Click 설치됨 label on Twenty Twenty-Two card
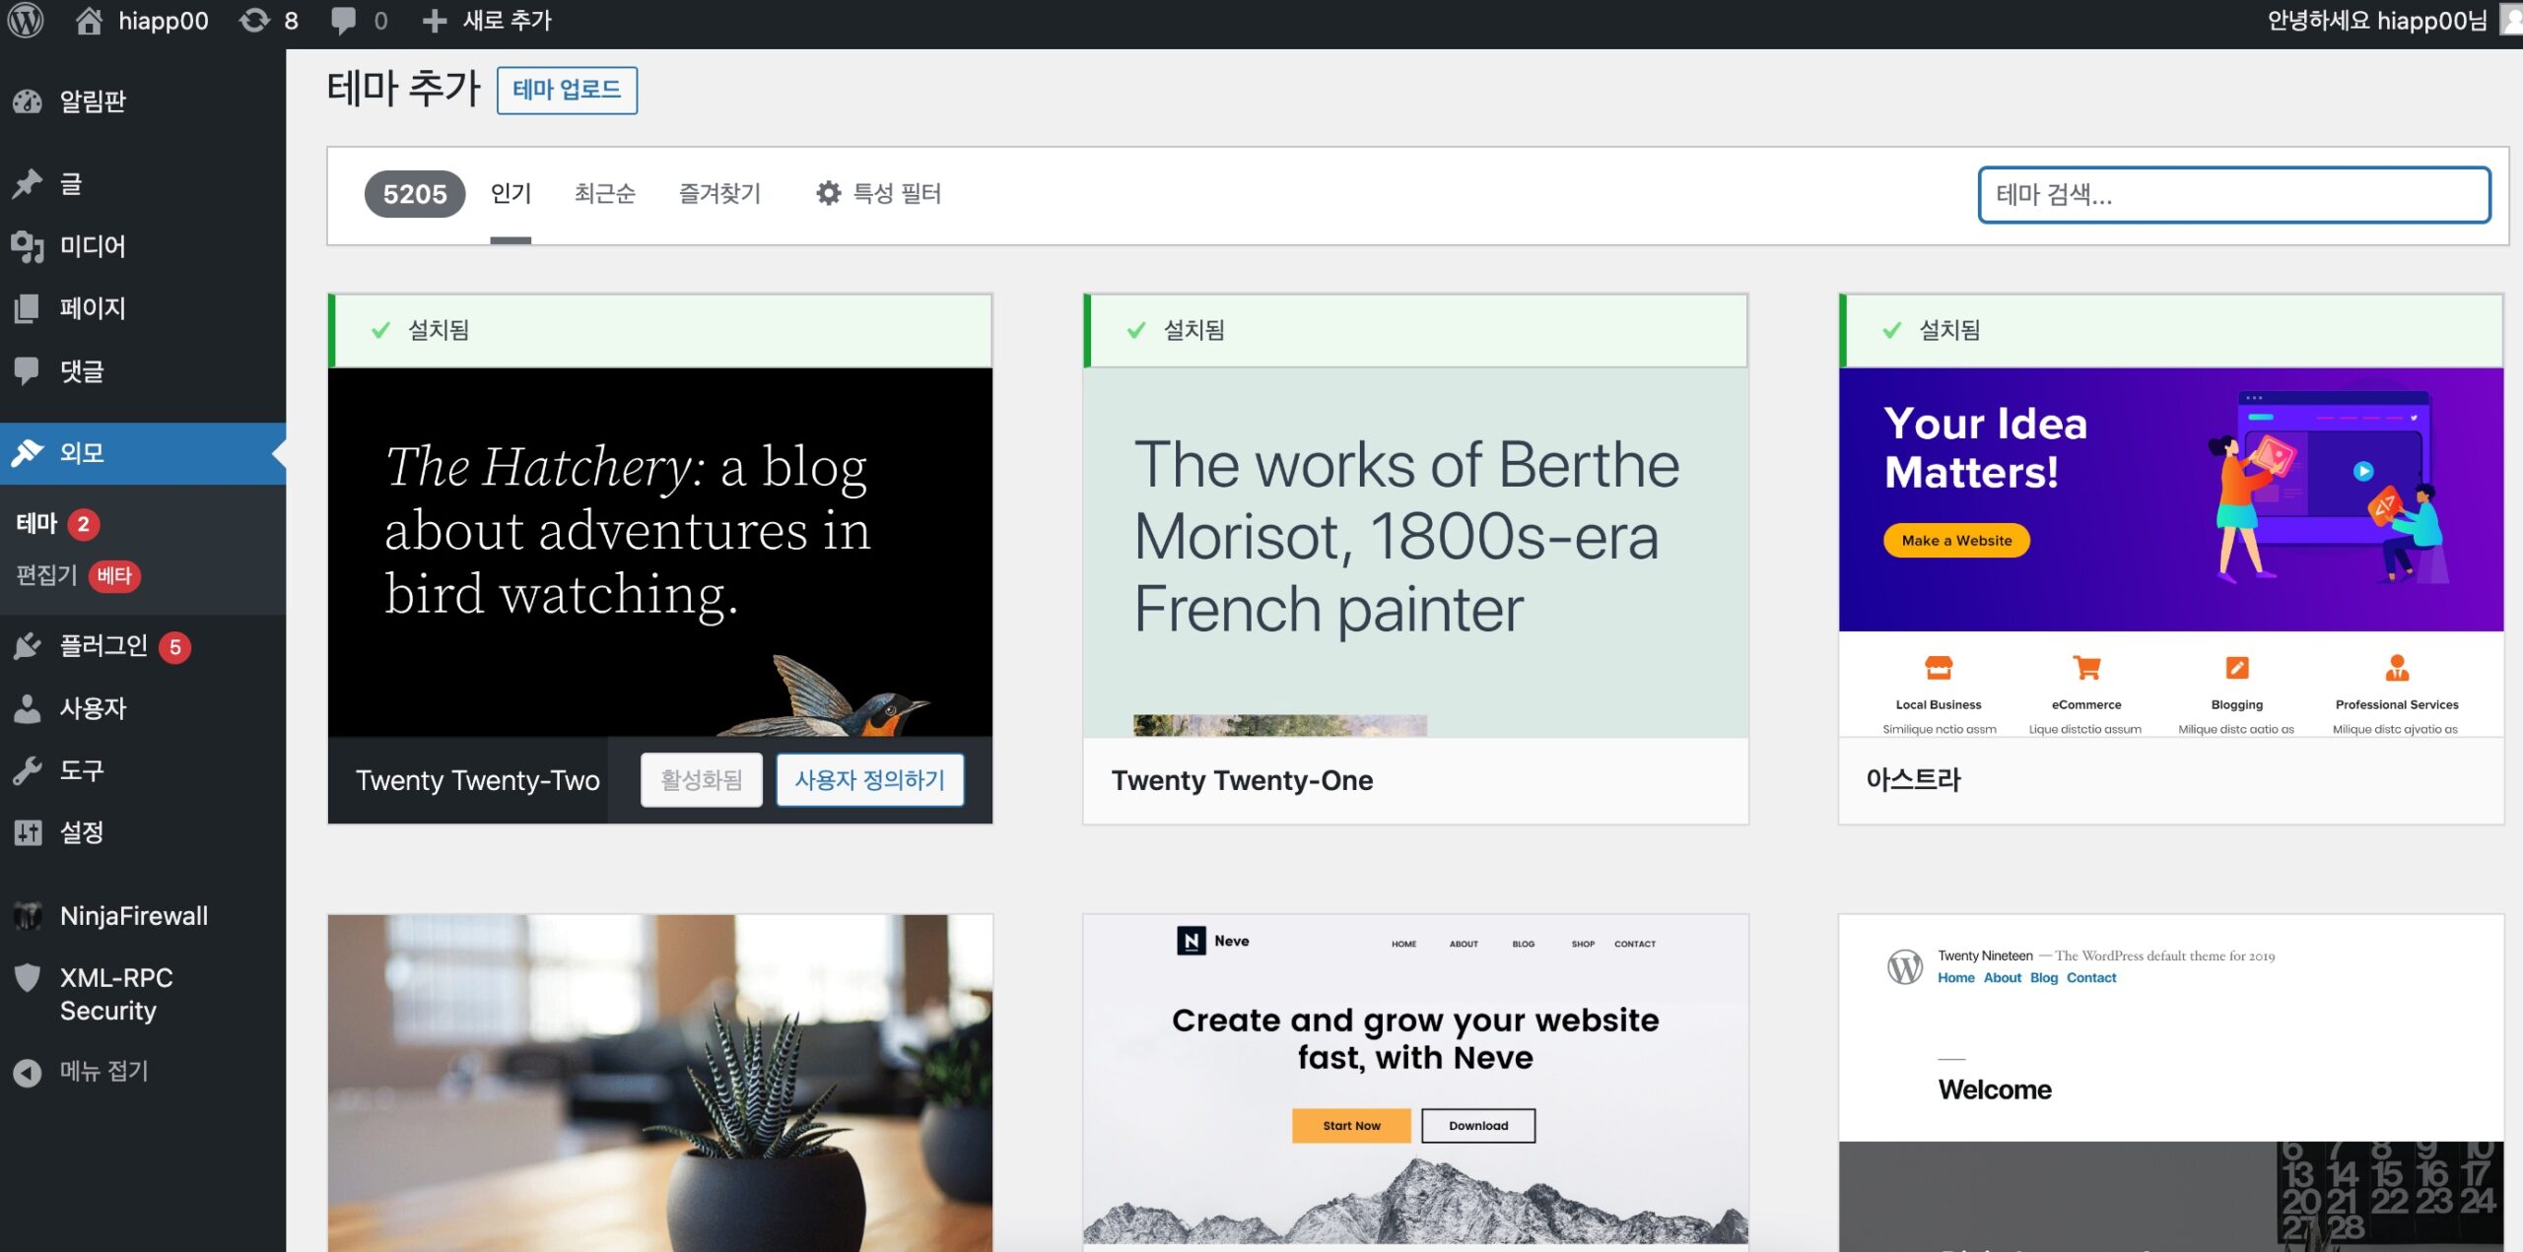 coord(439,330)
